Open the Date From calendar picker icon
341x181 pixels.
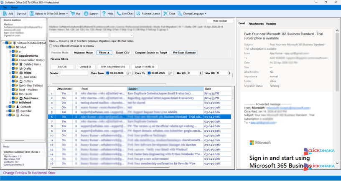[128, 73]
